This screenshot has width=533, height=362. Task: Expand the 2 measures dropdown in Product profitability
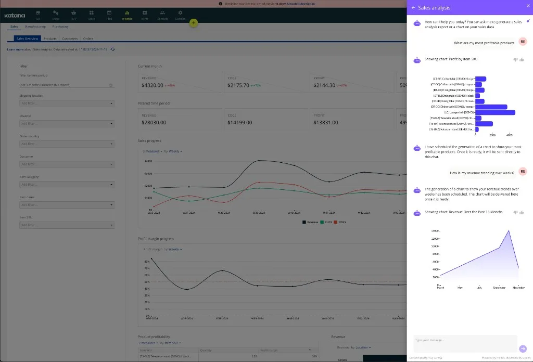[x=148, y=343]
